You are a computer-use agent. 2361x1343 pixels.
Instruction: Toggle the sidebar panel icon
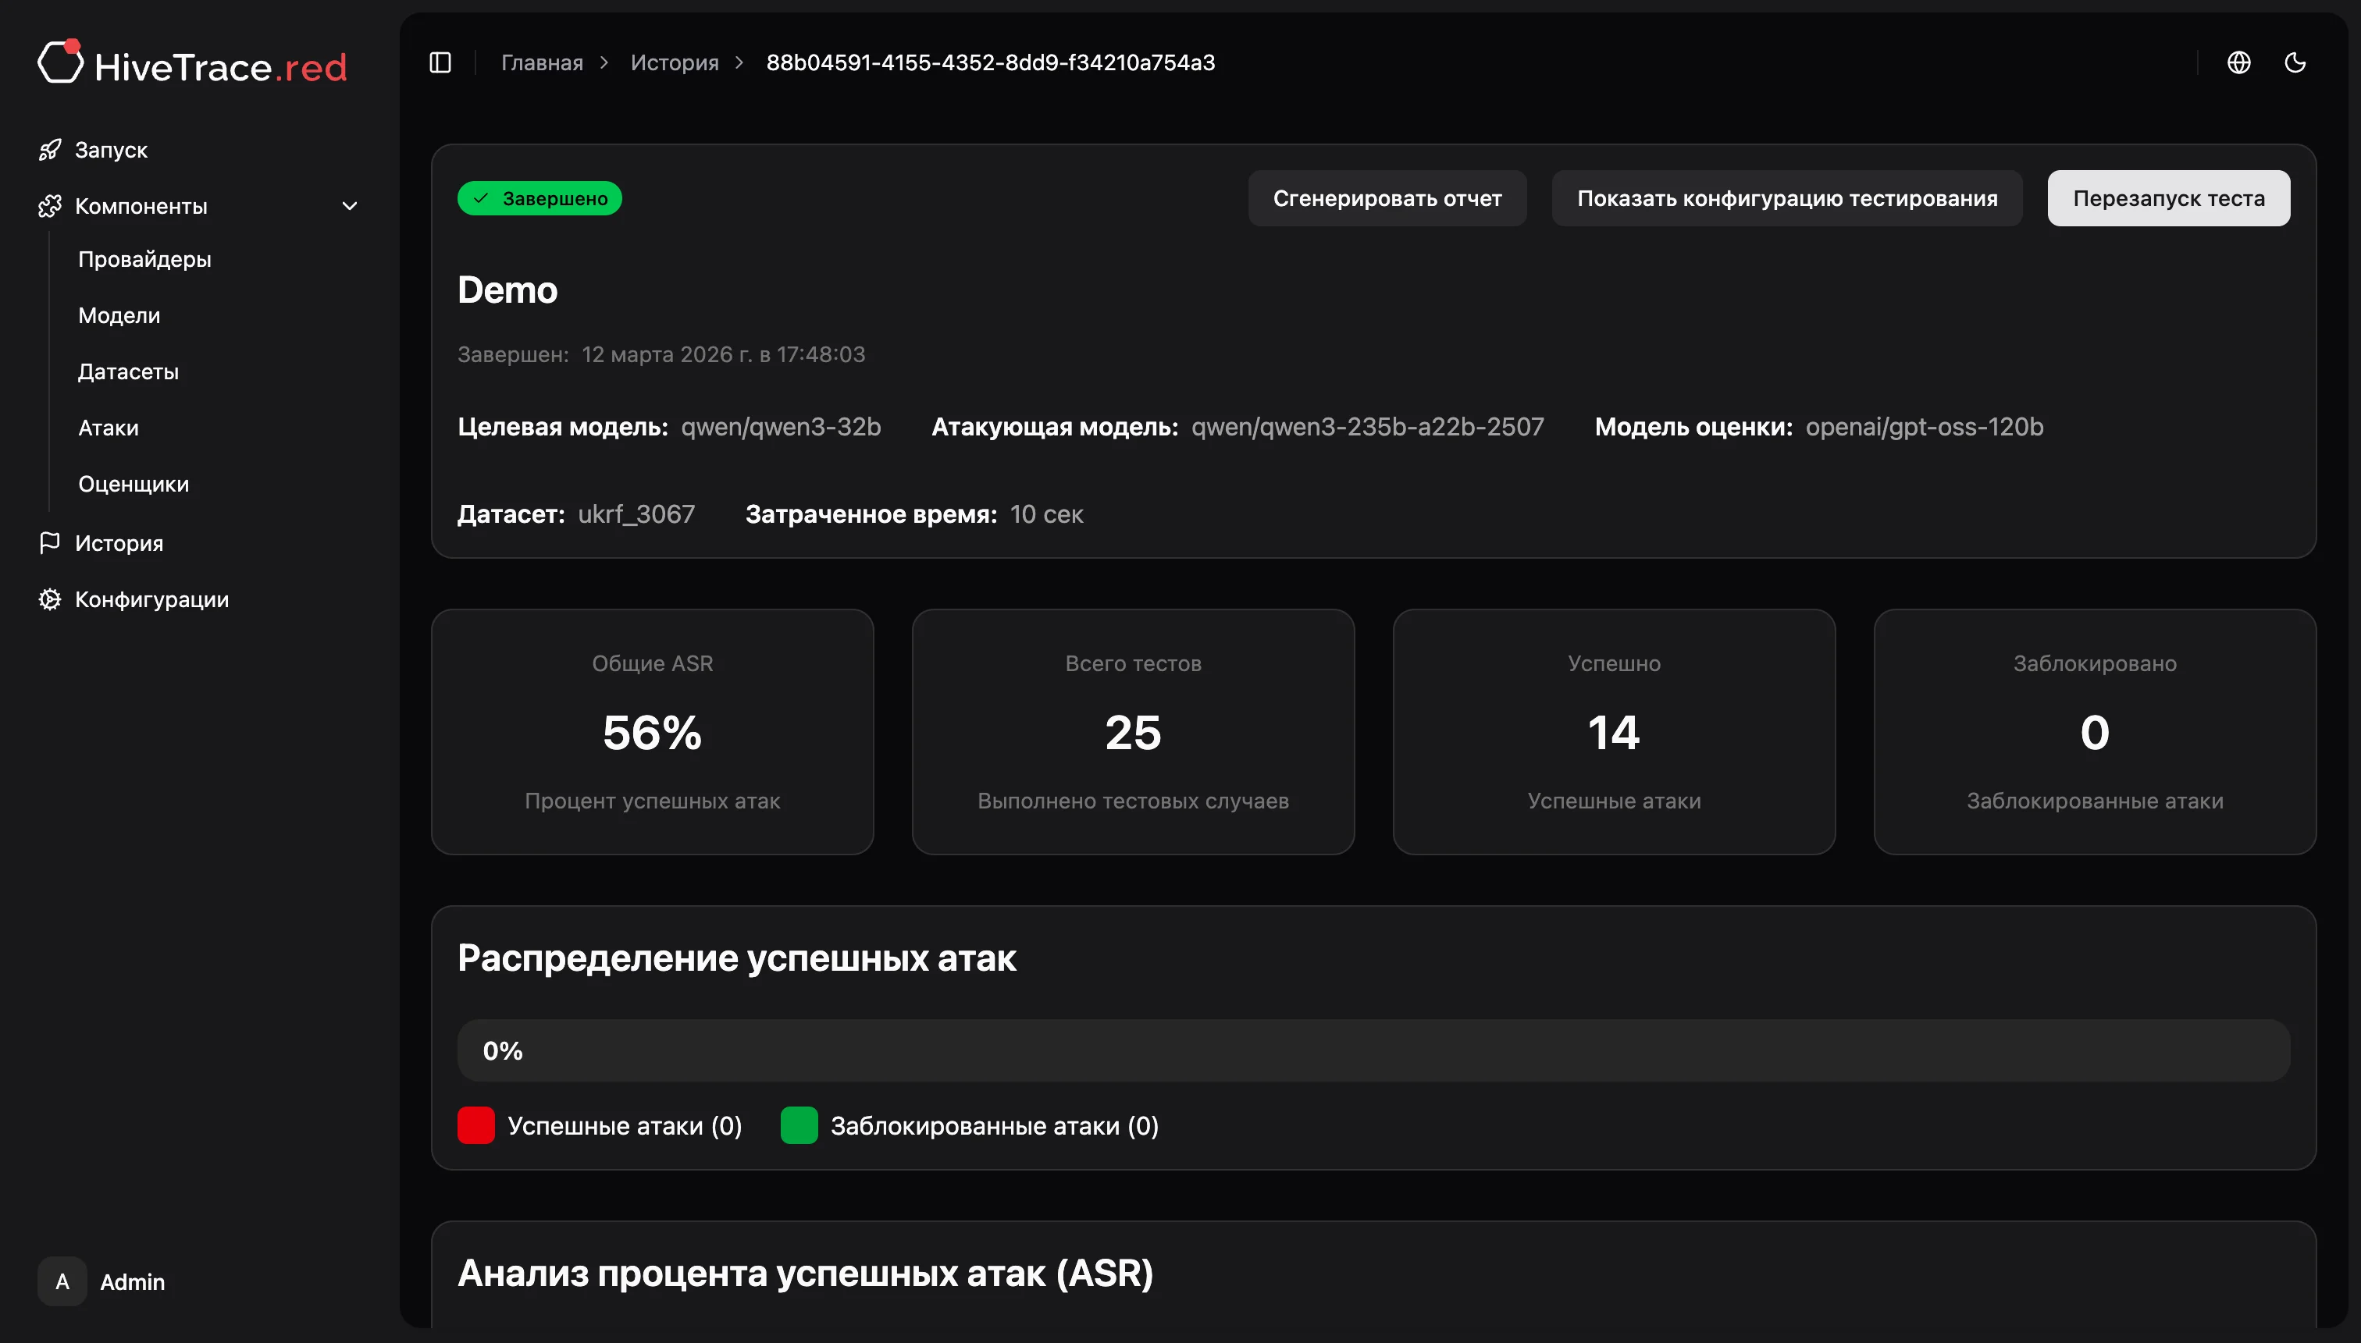(x=440, y=62)
